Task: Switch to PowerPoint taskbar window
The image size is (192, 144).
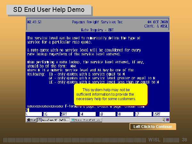Action: pyautogui.click(x=85, y=120)
